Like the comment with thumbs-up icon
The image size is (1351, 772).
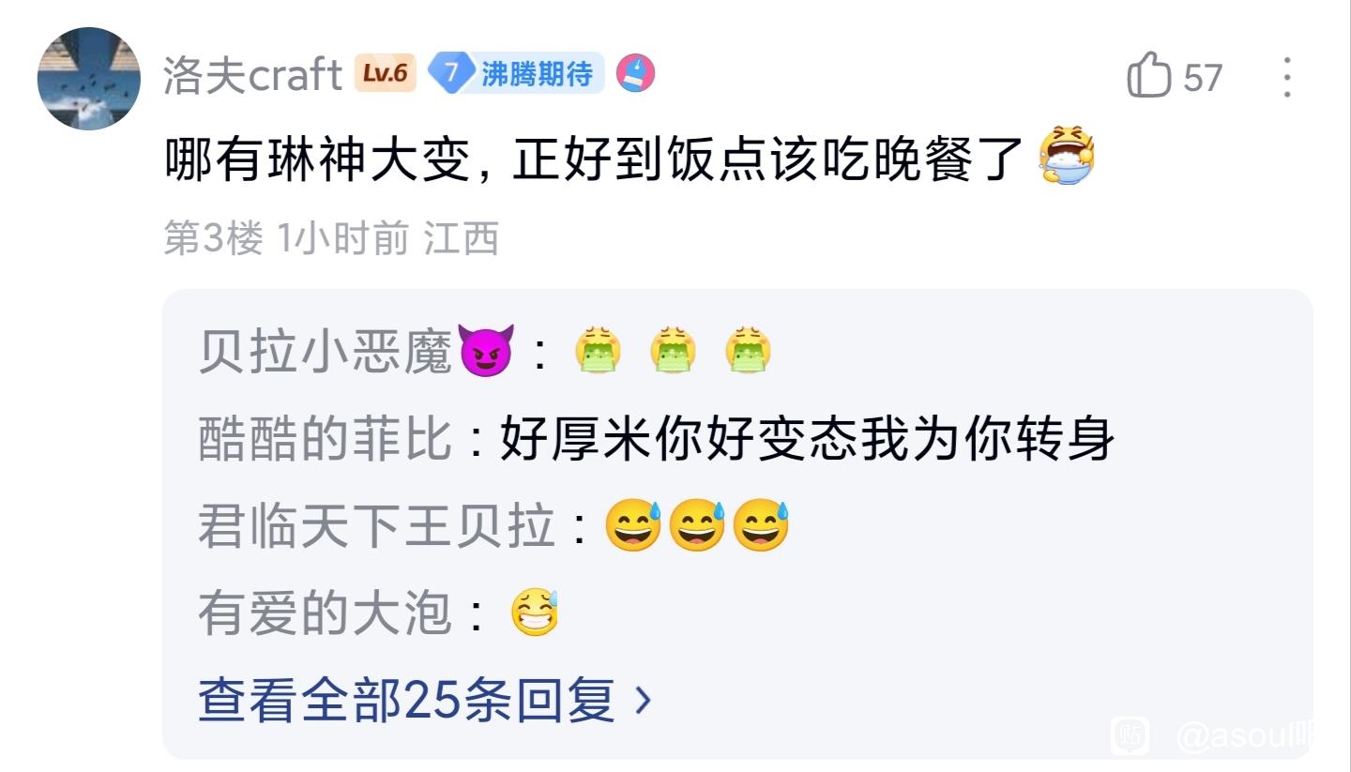[1148, 75]
